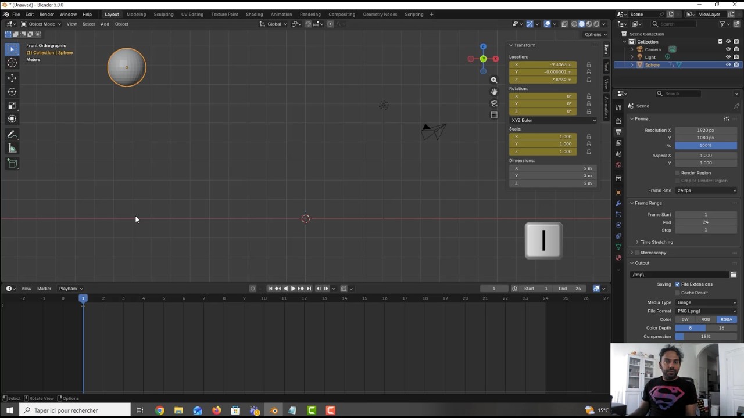Open the Render menu

[x=46, y=14]
